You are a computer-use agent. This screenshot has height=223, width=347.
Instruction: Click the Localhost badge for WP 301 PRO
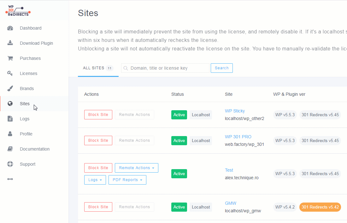point(201,141)
